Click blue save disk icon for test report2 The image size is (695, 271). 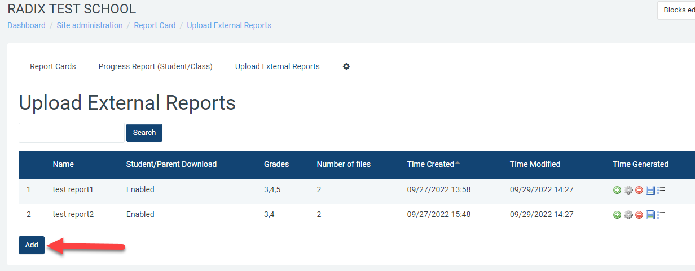point(650,215)
